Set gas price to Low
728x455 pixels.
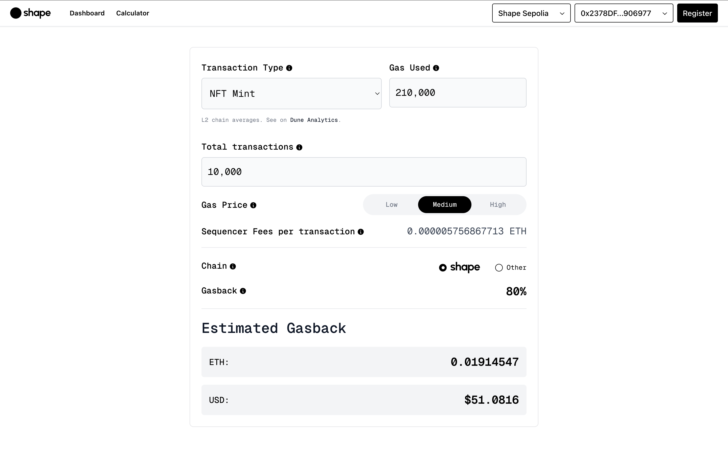391,205
